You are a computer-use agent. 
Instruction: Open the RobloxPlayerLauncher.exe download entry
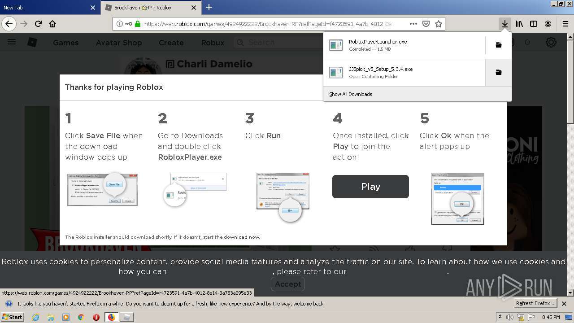click(404, 45)
